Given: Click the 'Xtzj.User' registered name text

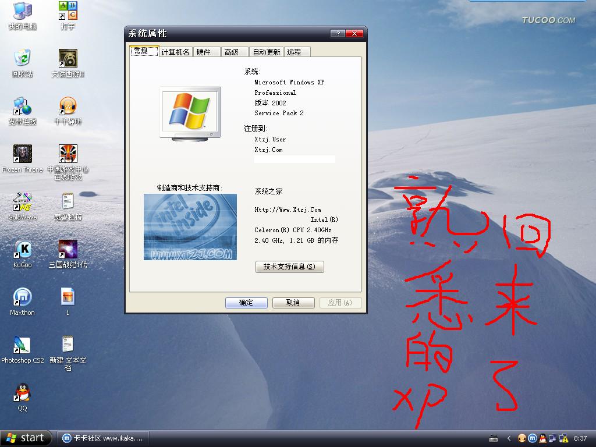Looking at the screenshot, I should 270,140.
